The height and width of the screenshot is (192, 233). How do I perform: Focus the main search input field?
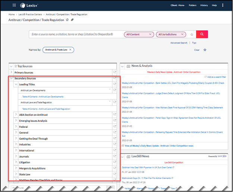(76, 34)
